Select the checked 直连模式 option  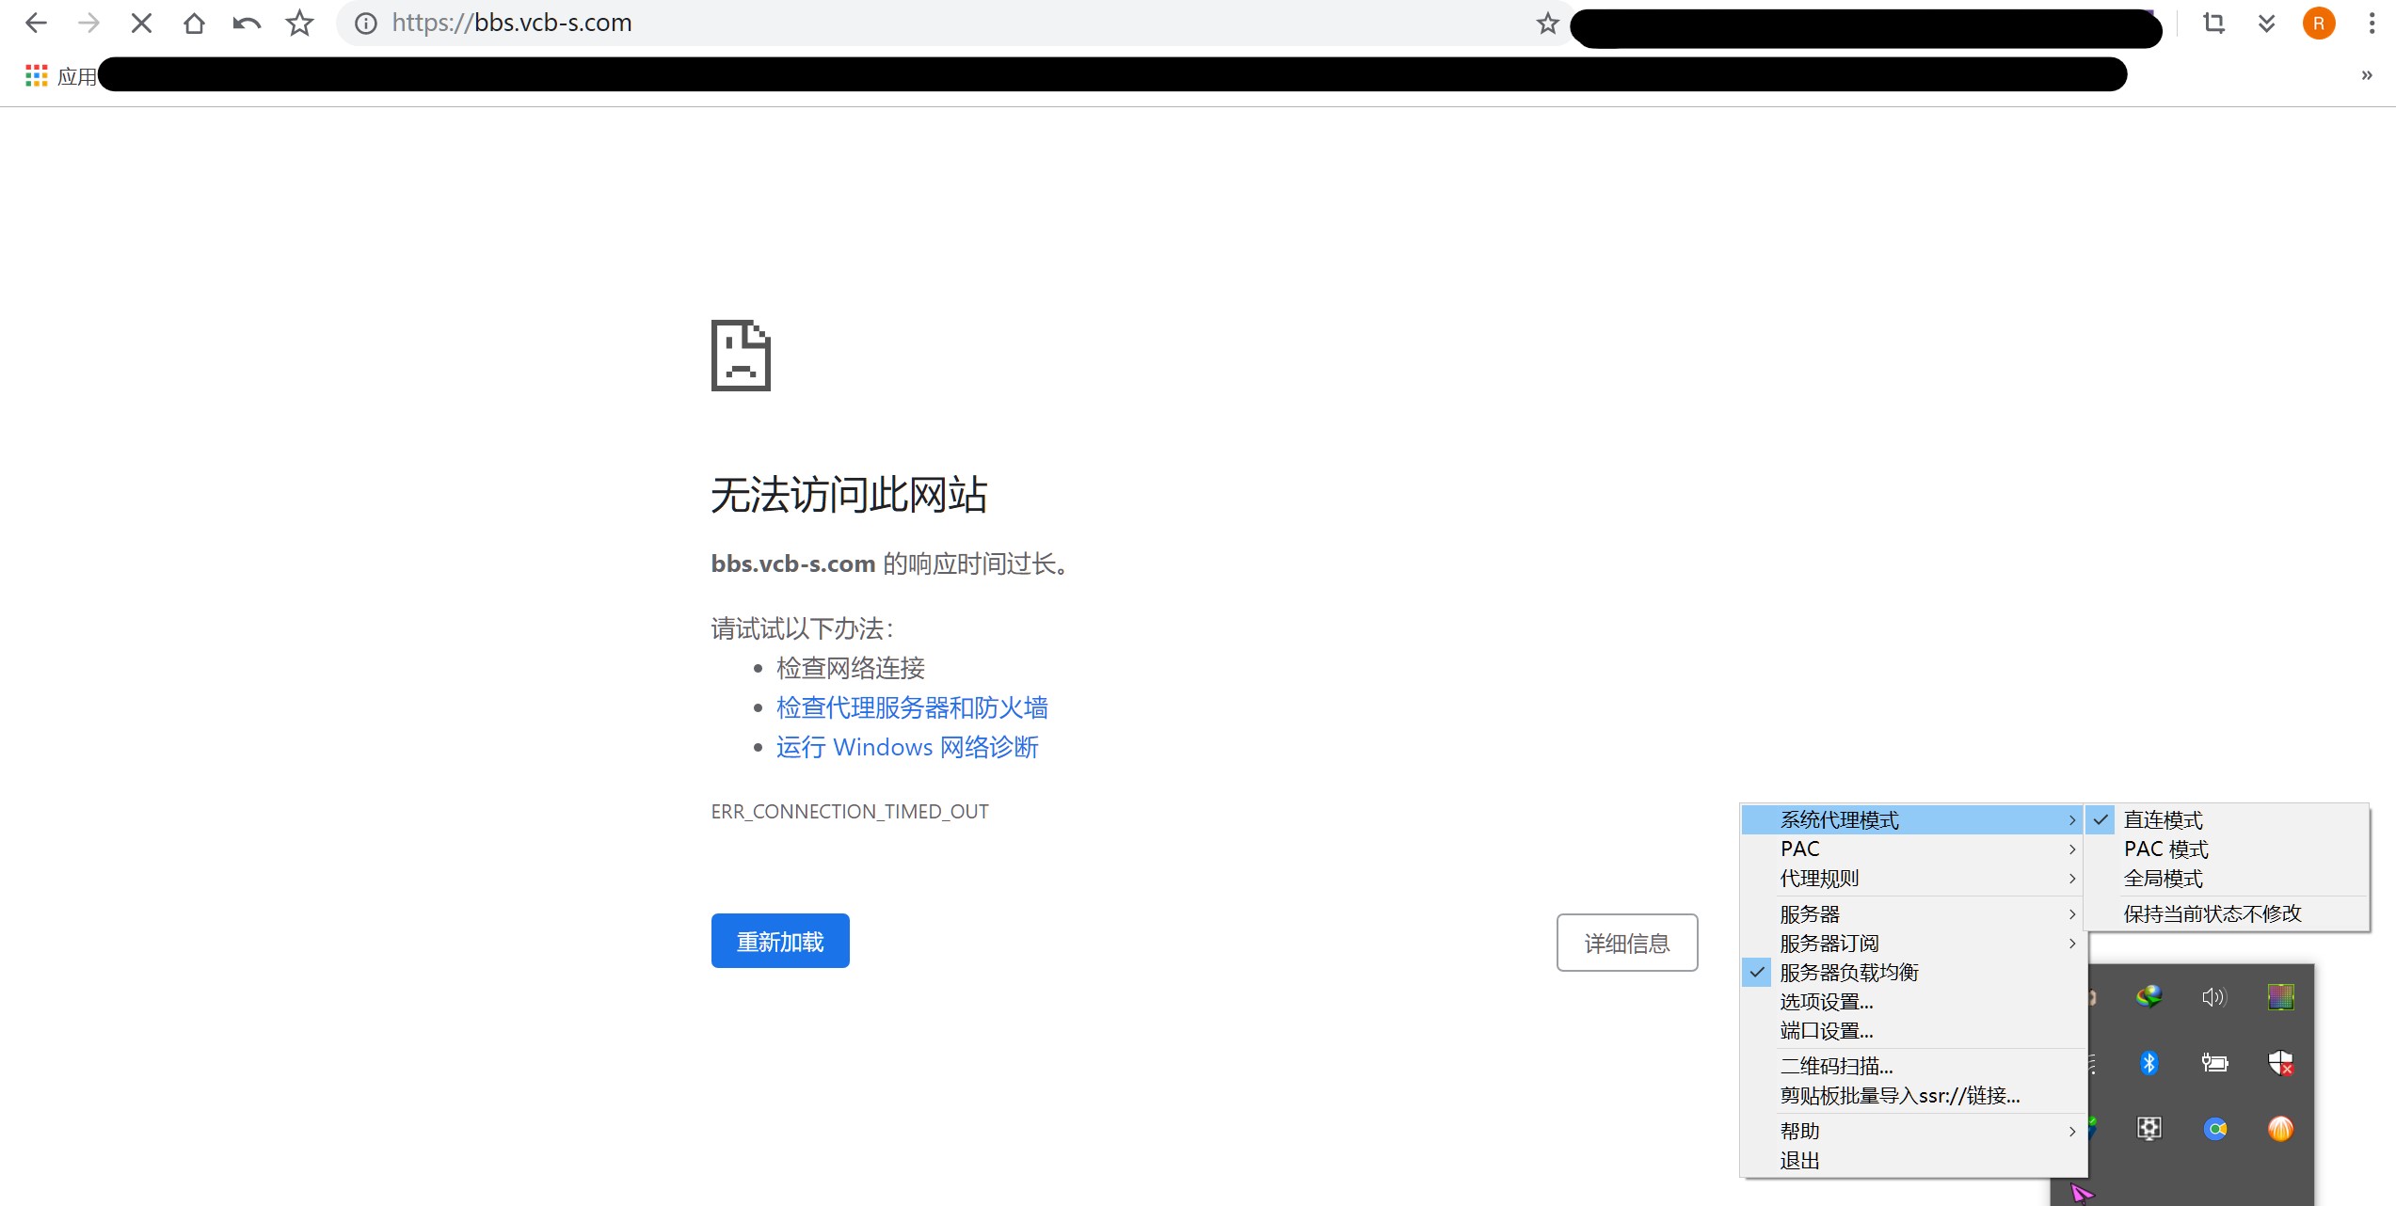2227,819
